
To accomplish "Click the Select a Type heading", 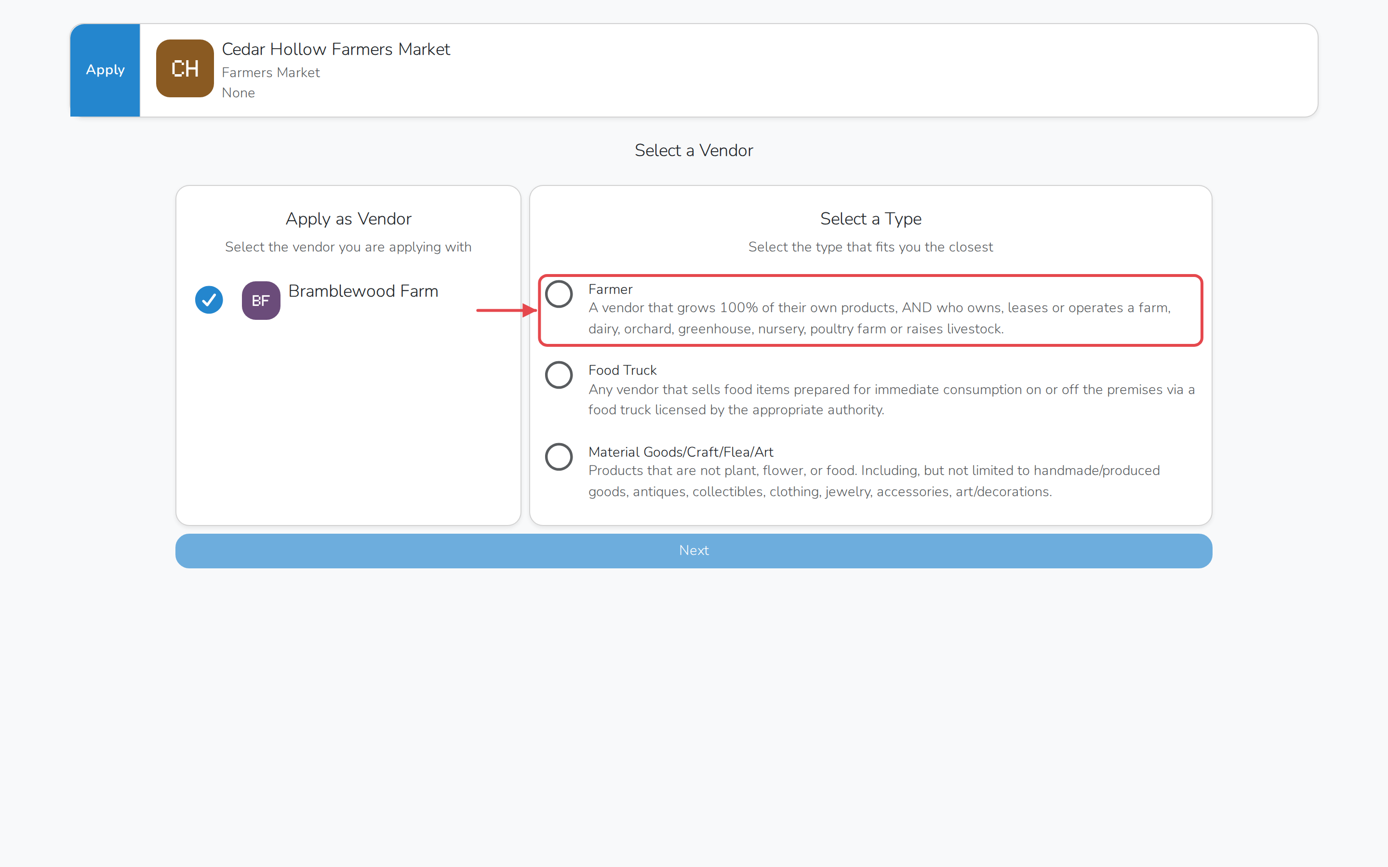I will tap(871, 219).
